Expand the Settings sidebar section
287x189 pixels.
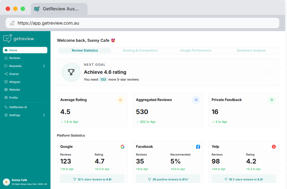[44, 115]
